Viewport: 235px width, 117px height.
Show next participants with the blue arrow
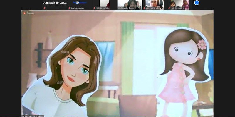[x=197, y=3]
